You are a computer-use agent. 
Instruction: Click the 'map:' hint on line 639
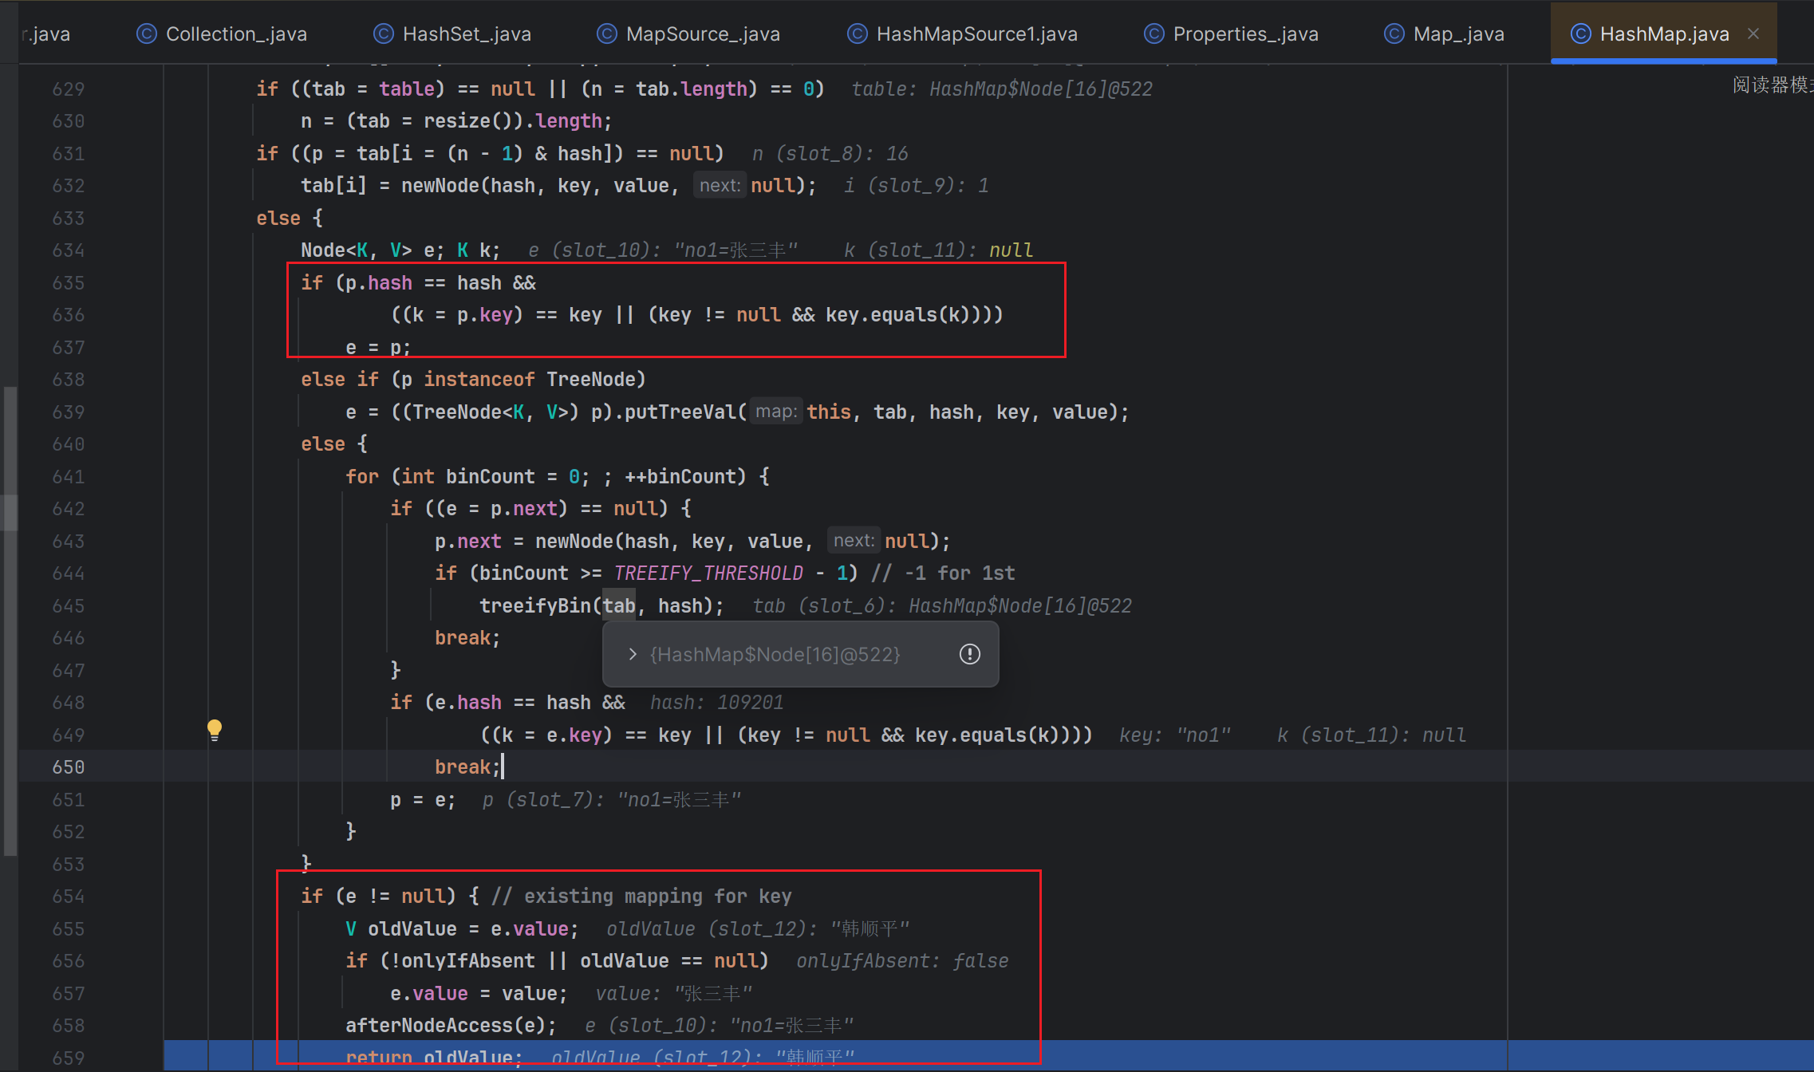[x=776, y=412]
